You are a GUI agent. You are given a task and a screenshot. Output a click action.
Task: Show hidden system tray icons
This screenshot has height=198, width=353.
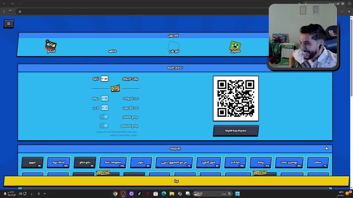point(45,194)
